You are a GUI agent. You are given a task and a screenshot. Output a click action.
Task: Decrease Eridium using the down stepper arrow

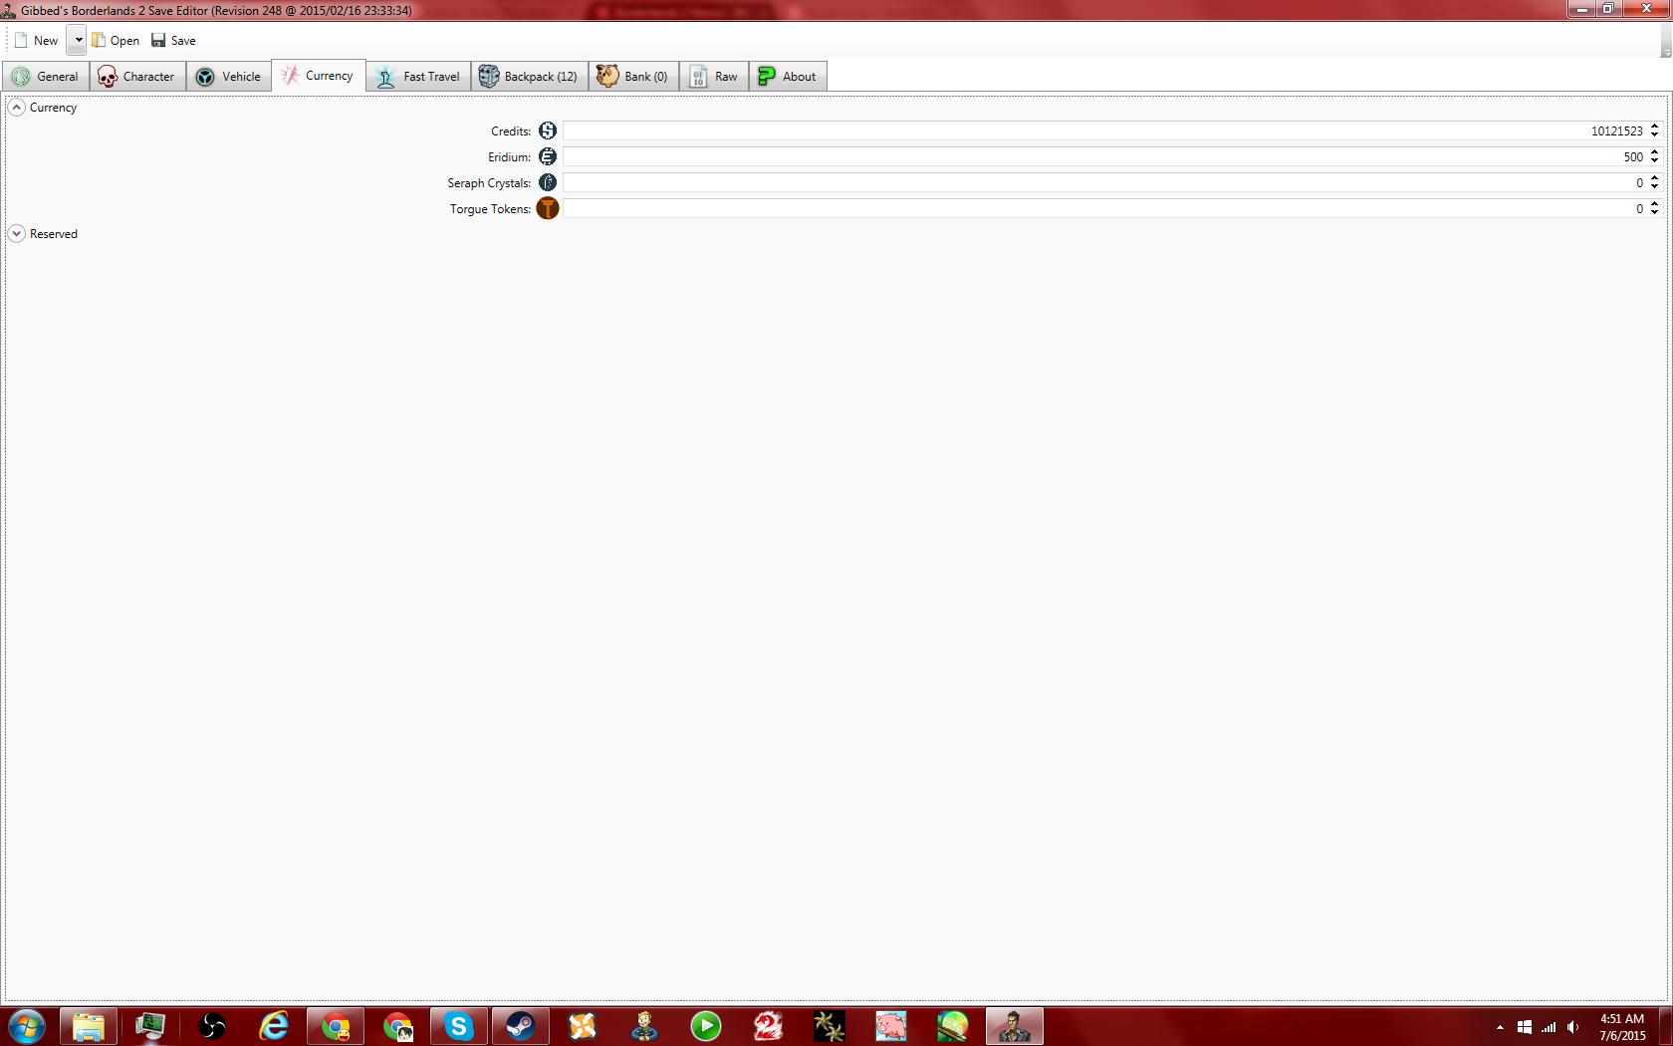point(1654,161)
